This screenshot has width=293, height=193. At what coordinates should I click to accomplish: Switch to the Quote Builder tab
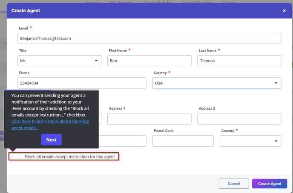click(158, 3)
